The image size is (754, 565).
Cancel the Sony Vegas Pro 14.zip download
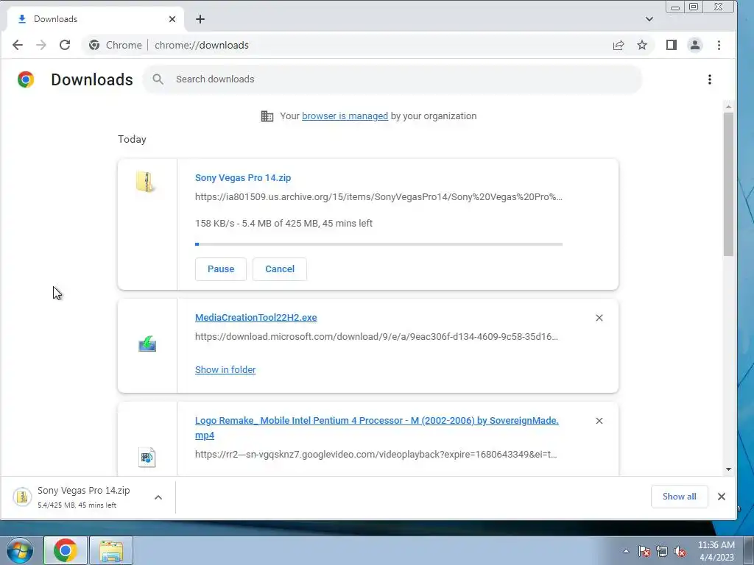280,269
